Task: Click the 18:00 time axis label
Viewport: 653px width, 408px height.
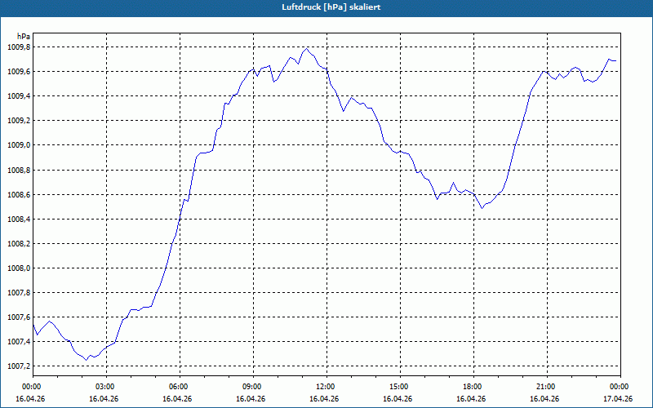Action: pyautogui.click(x=474, y=387)
